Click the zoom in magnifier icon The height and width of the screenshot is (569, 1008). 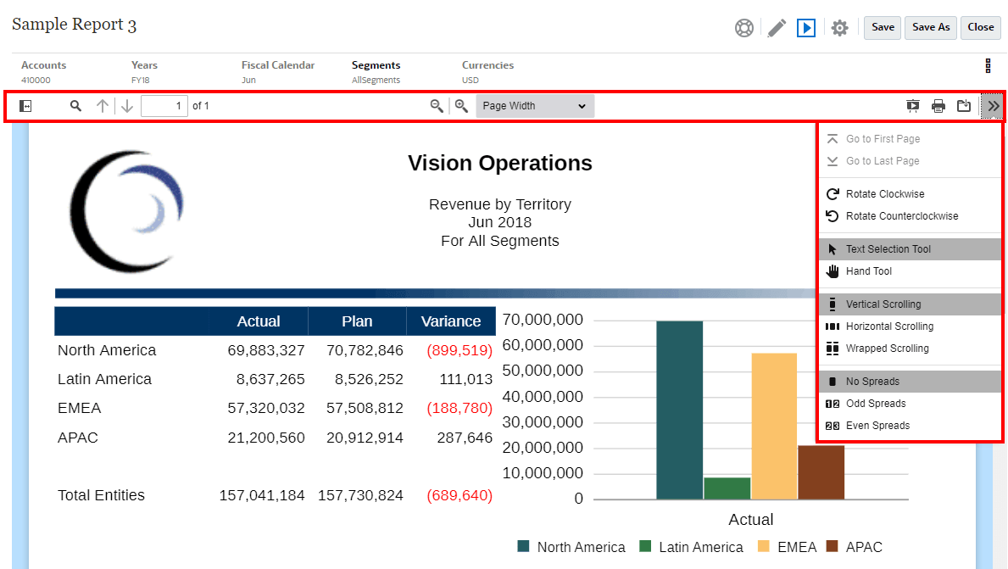[461, 106]
